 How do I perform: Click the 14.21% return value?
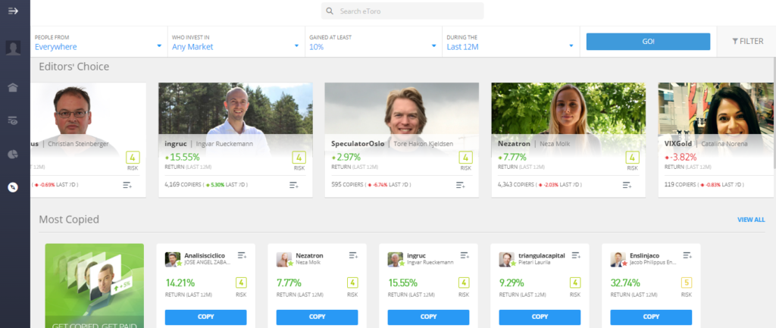pos(180,283)
